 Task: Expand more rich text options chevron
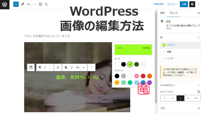coord(84,68)
